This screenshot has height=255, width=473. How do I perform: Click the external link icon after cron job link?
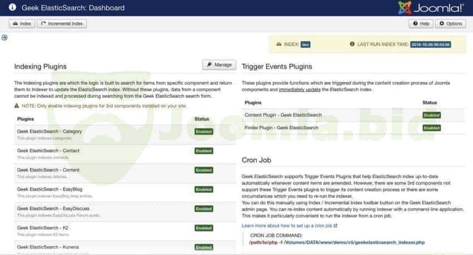pos(336,225)
